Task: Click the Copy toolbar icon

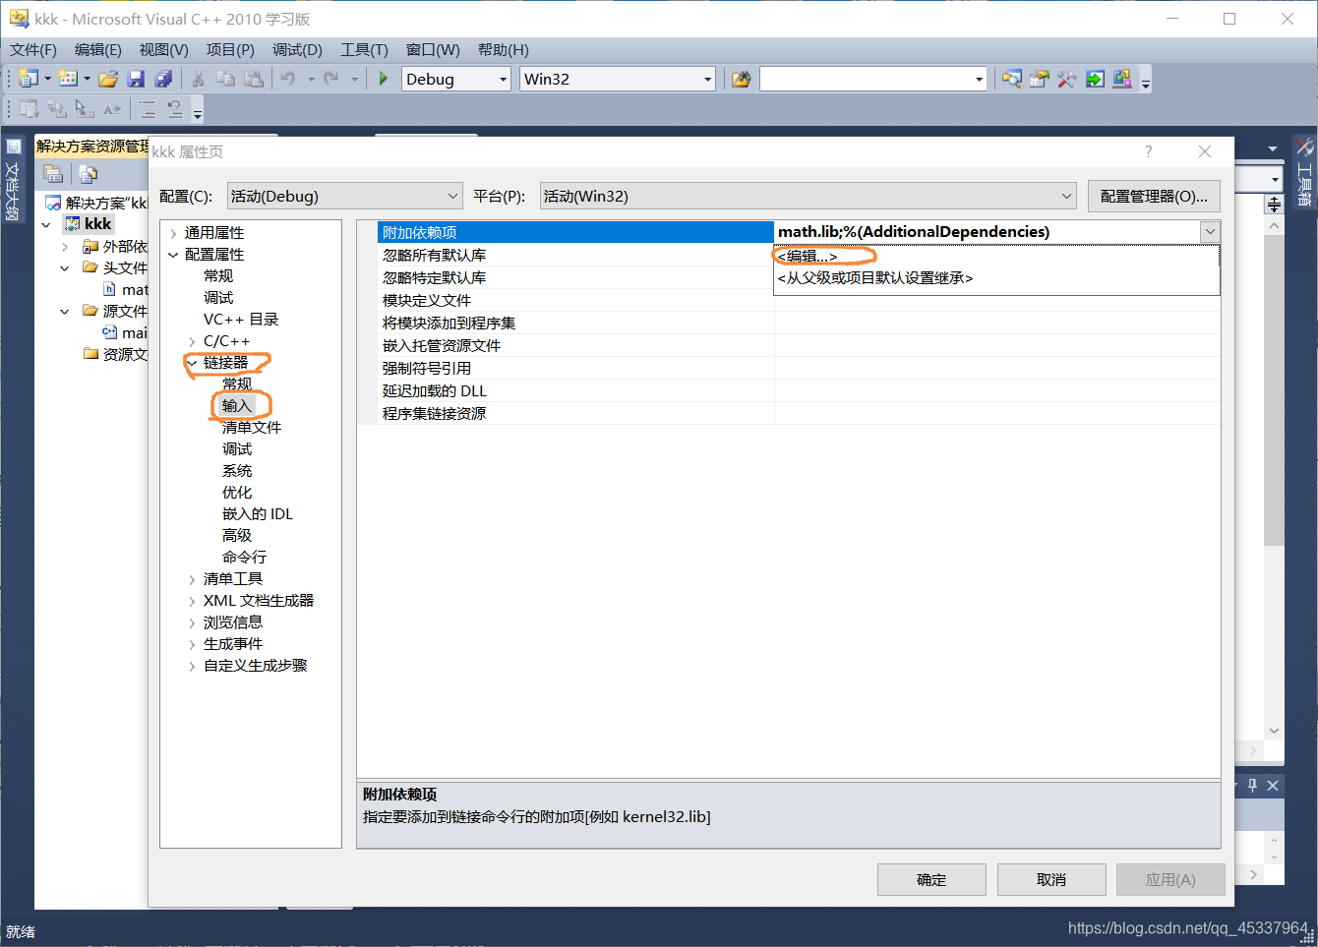Action: point(225,79)
